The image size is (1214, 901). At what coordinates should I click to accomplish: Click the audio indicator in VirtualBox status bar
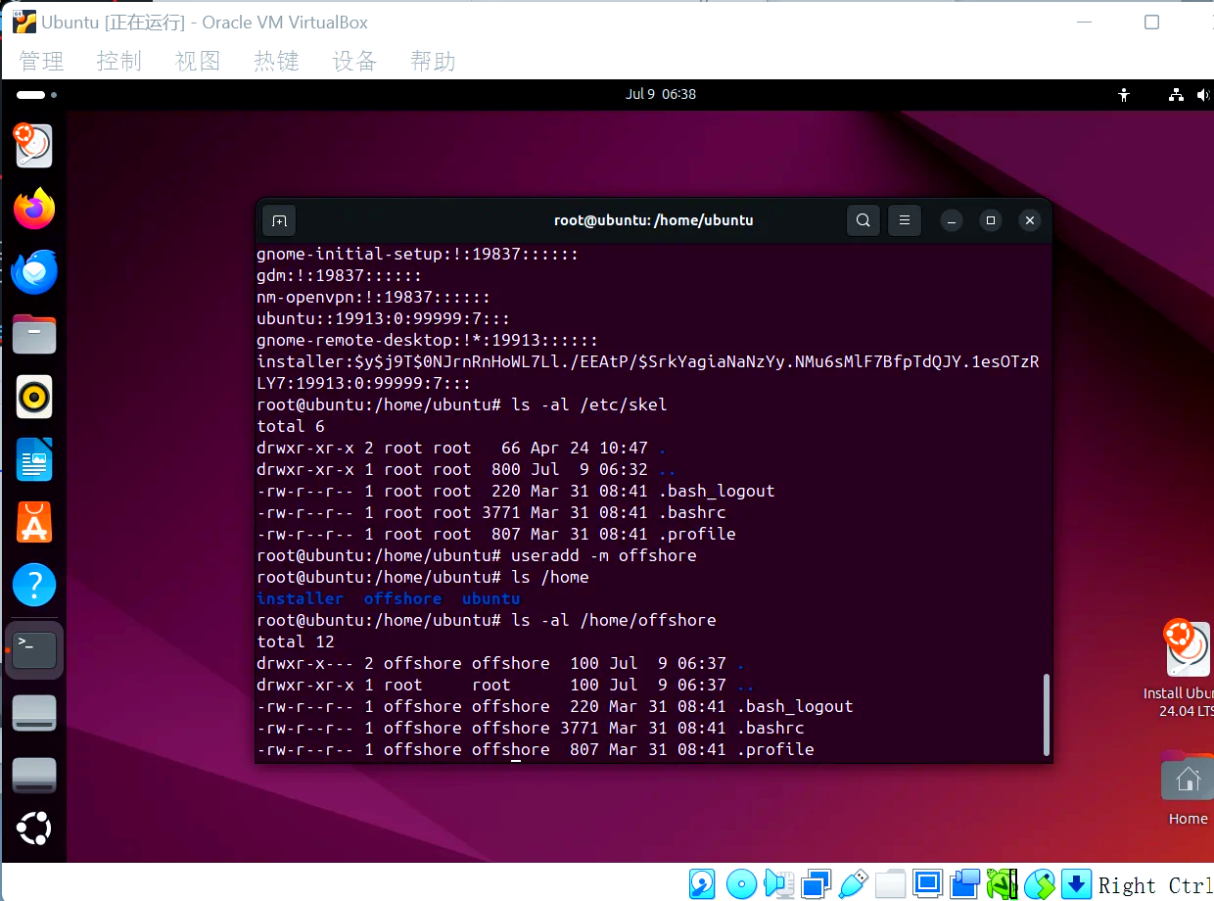point(779,883)
